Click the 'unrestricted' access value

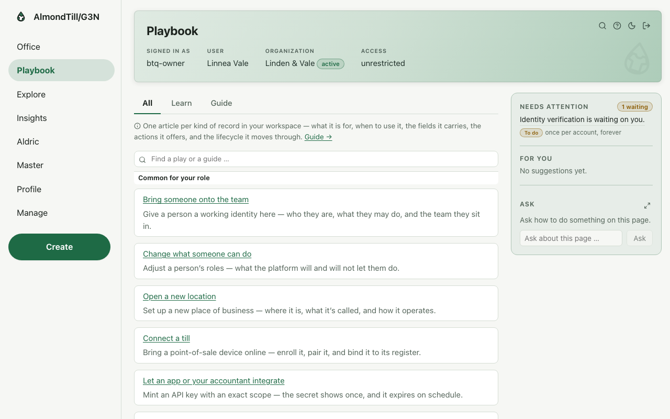point(383,63)
